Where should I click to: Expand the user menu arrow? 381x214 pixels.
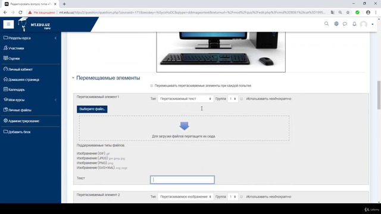click(372, 24)
